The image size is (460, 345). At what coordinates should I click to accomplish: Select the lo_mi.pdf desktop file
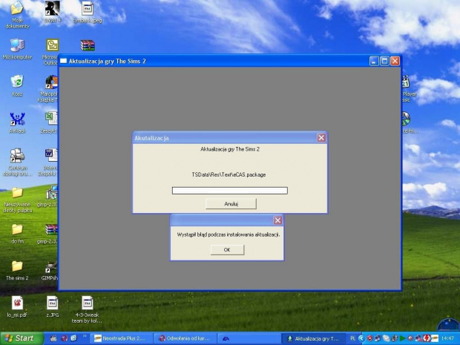(17, 307)
